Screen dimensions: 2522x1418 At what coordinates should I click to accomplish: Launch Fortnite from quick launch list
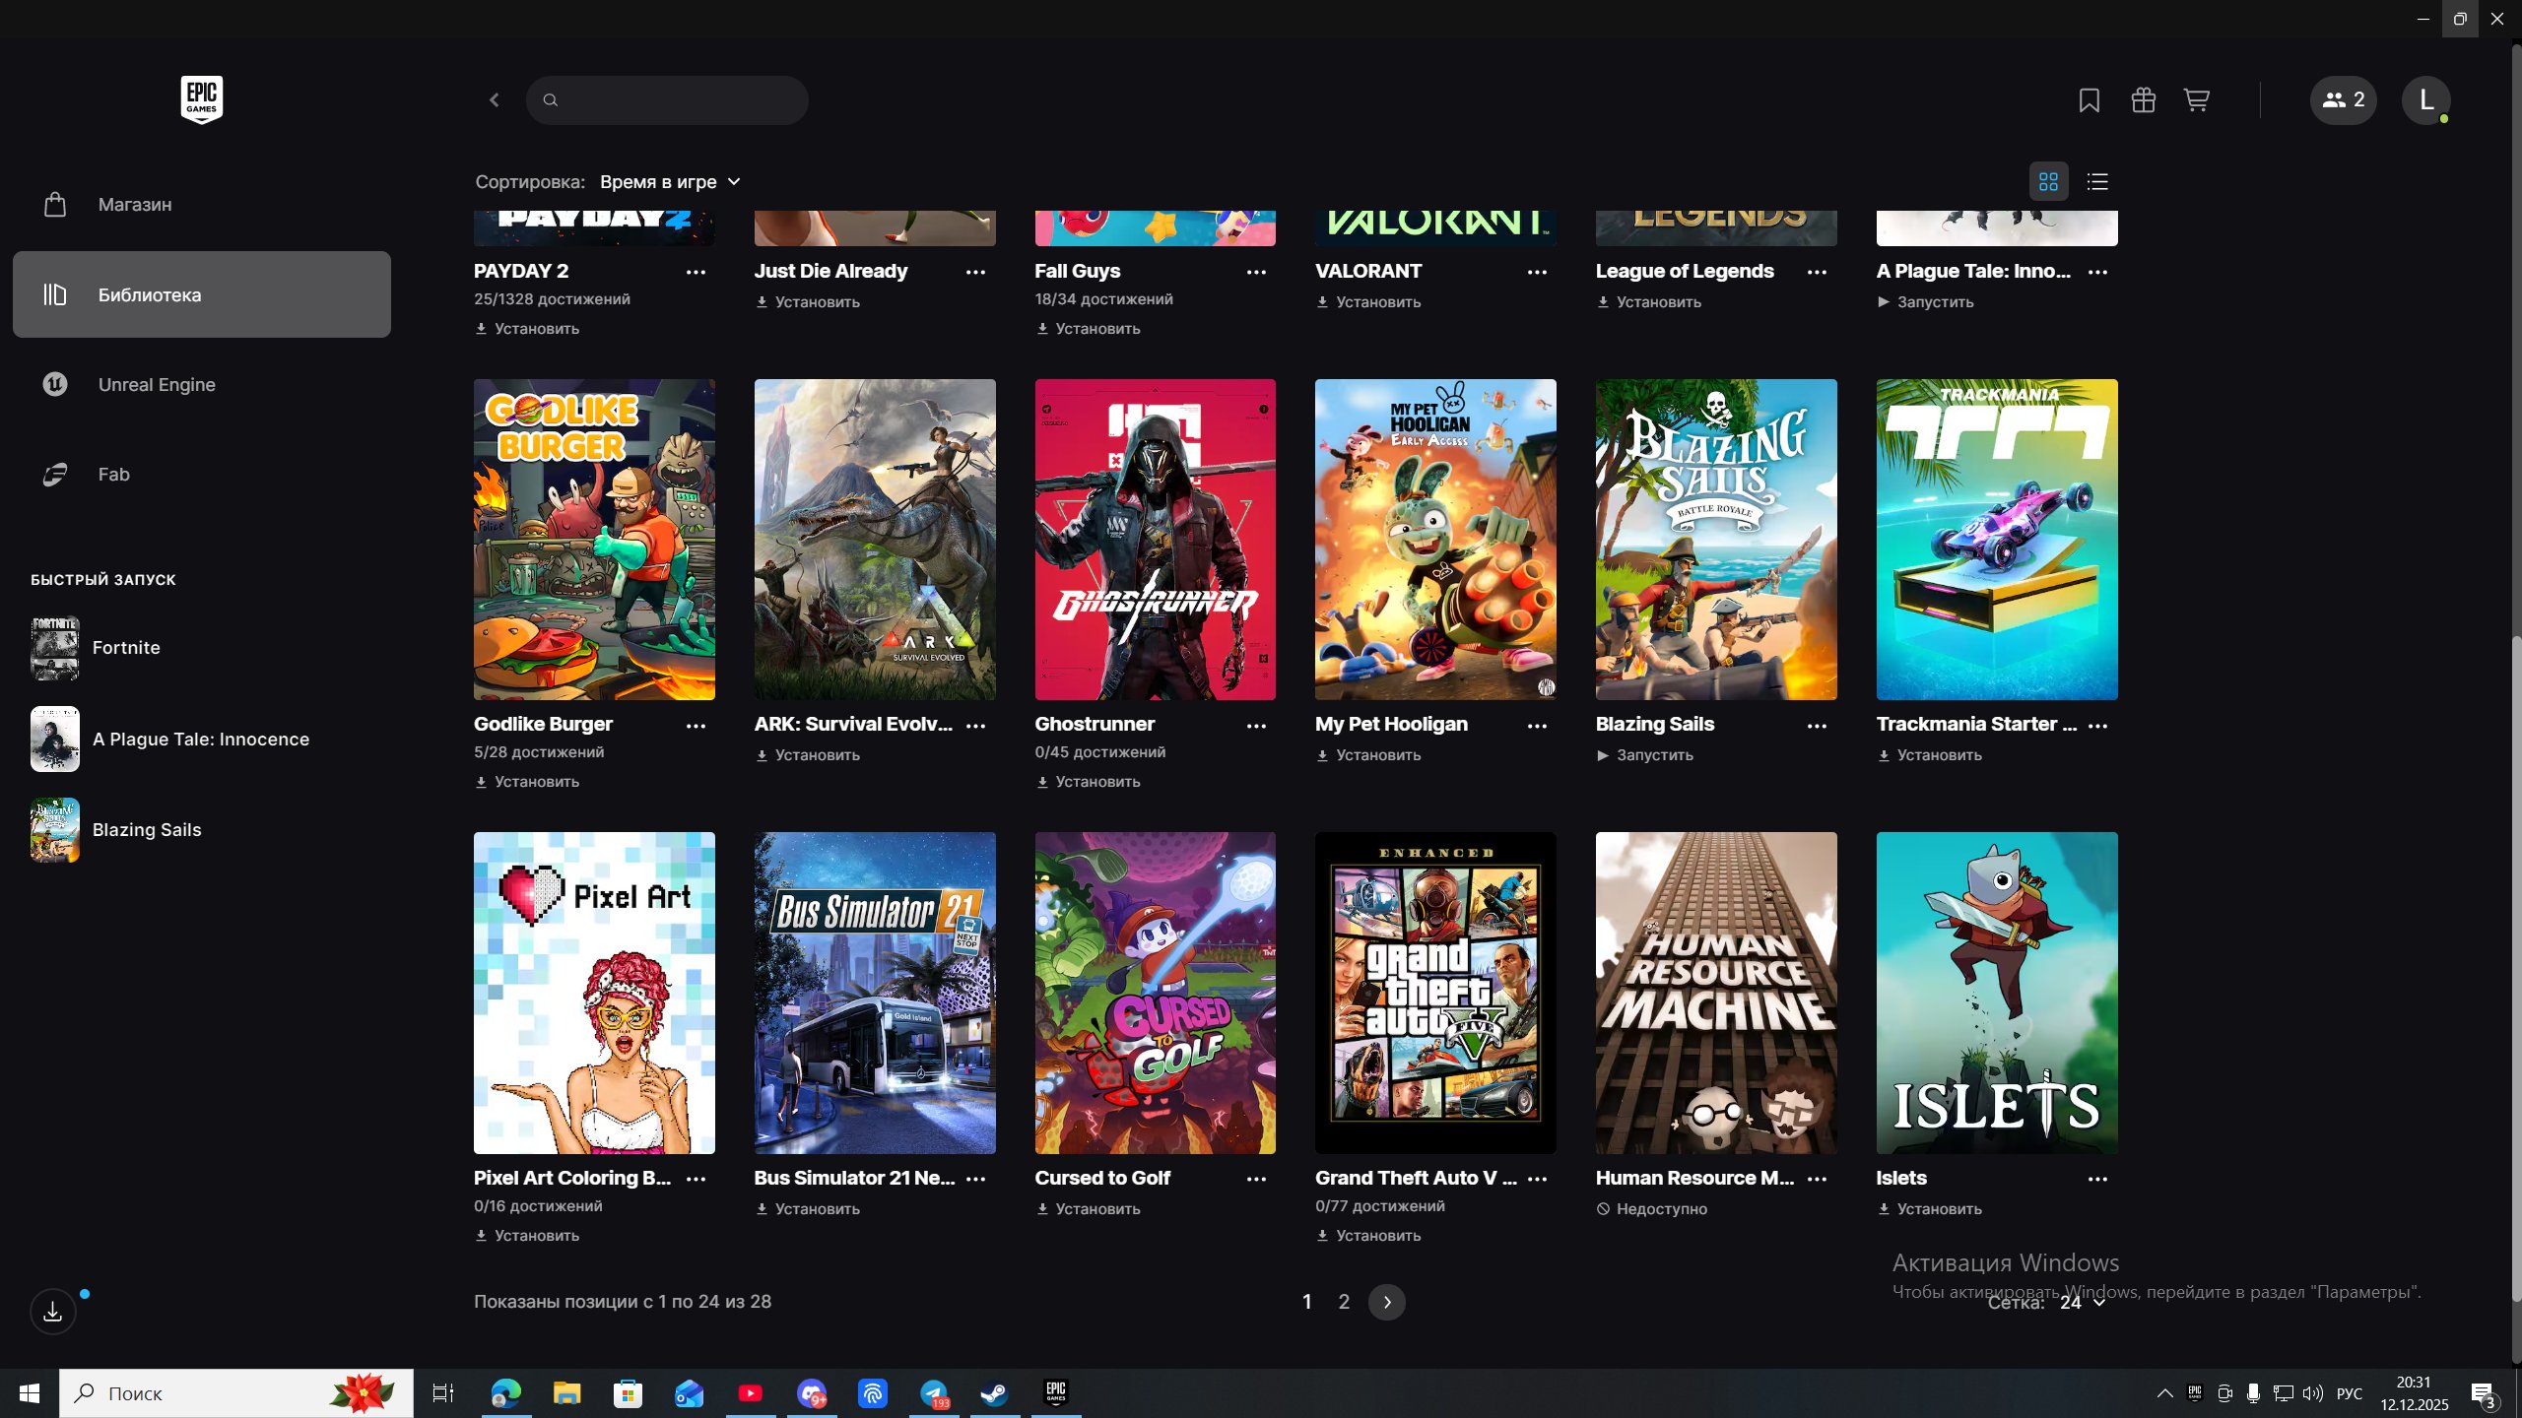point(126,647)
